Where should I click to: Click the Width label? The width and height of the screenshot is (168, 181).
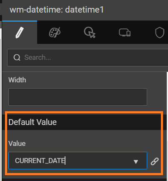click(17, 80)
